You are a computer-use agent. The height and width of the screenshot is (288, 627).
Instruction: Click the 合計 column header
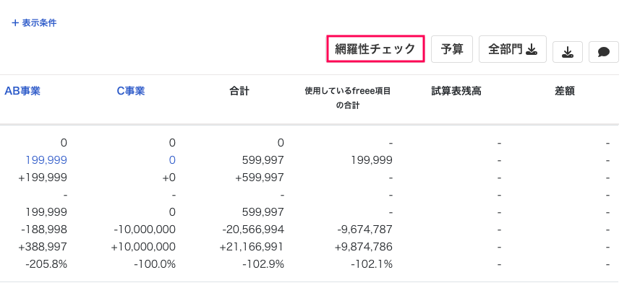point(239,91)
